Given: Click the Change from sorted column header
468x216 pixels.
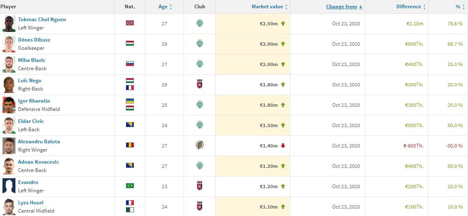Looking at the screenshot, I should click(344, 7).
